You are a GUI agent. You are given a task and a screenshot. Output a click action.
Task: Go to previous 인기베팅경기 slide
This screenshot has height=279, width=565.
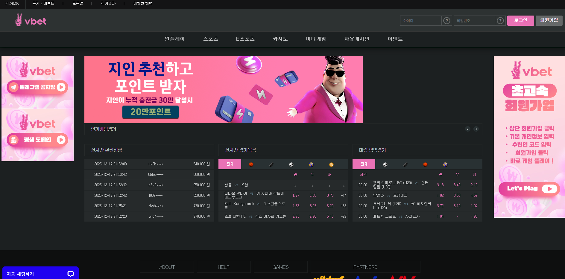click(x=468, y=129)
